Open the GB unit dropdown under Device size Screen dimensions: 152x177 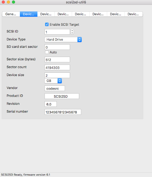(53, 81)
